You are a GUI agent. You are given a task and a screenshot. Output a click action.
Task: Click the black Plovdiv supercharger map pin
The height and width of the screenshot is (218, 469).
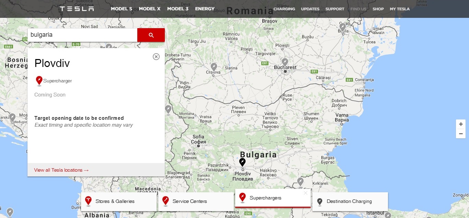tap(242, 162)
